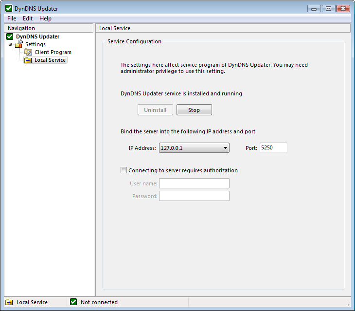Click the Port input field
Screen dimensions: 355x311
point(273,148)
